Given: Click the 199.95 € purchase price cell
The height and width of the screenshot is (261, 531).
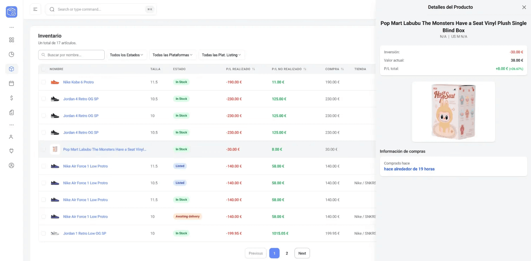Looking at the screenshot, I should point(332,233).
